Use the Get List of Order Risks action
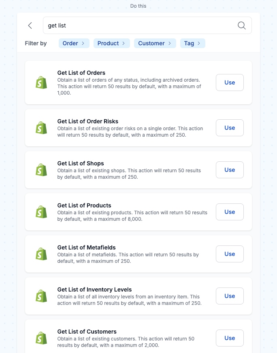Viewport: 277px width, 353px height. 230,128
